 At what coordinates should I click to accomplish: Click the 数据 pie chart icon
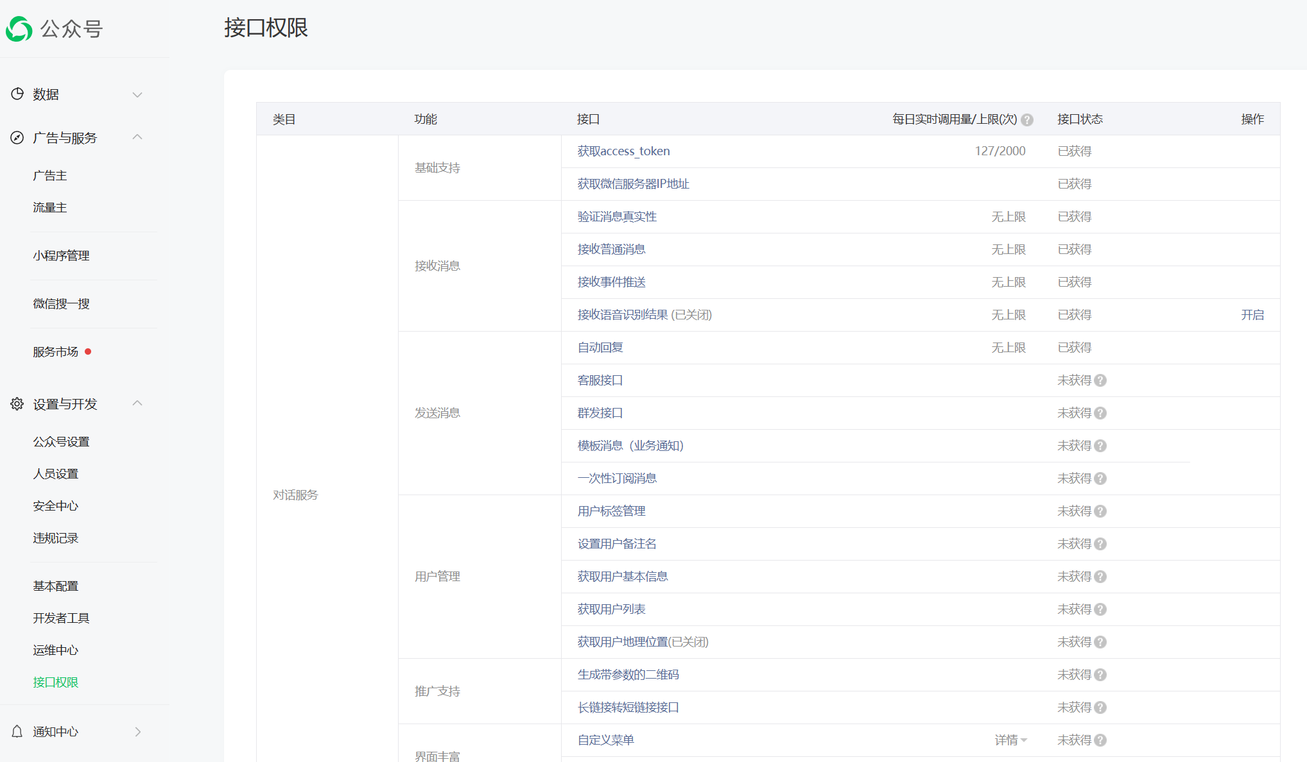coord(17,94)
